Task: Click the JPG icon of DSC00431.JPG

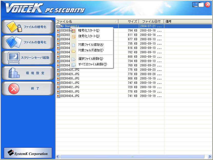Action: click(58, 83)
